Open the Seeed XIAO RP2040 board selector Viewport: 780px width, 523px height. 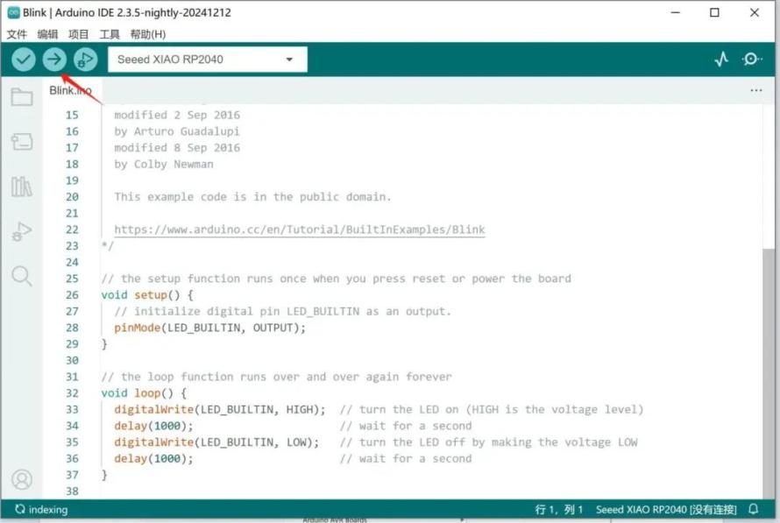pos(208,60)
